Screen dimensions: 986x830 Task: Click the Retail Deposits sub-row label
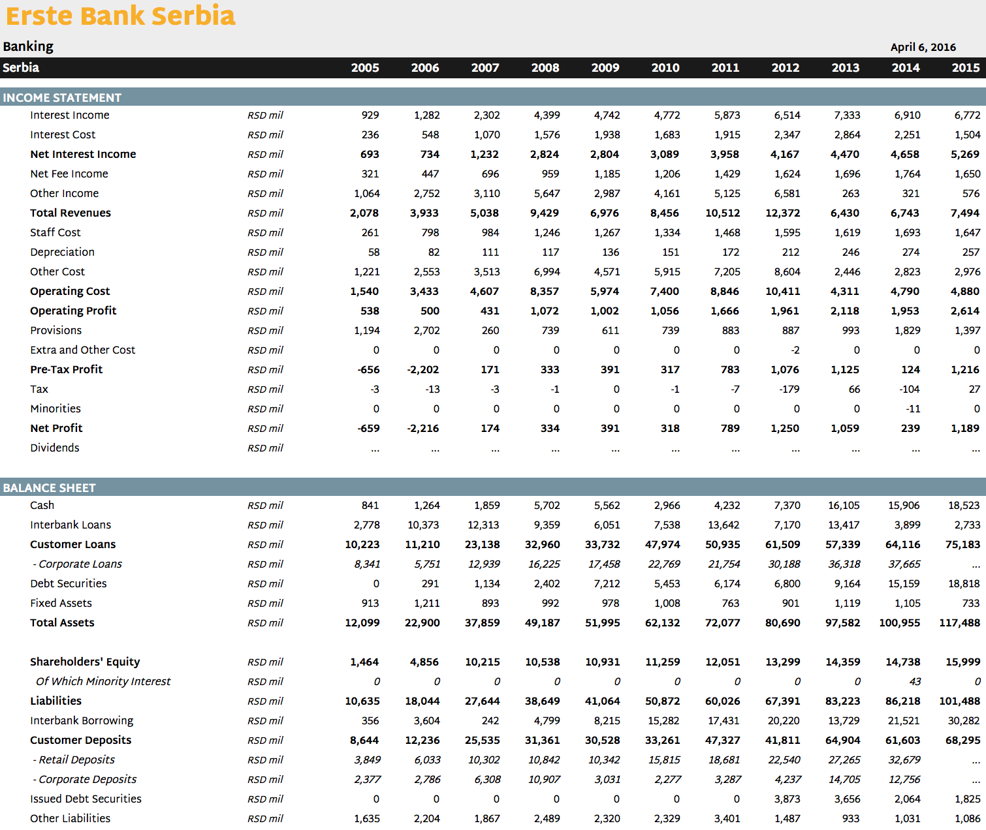coord(74,760)
